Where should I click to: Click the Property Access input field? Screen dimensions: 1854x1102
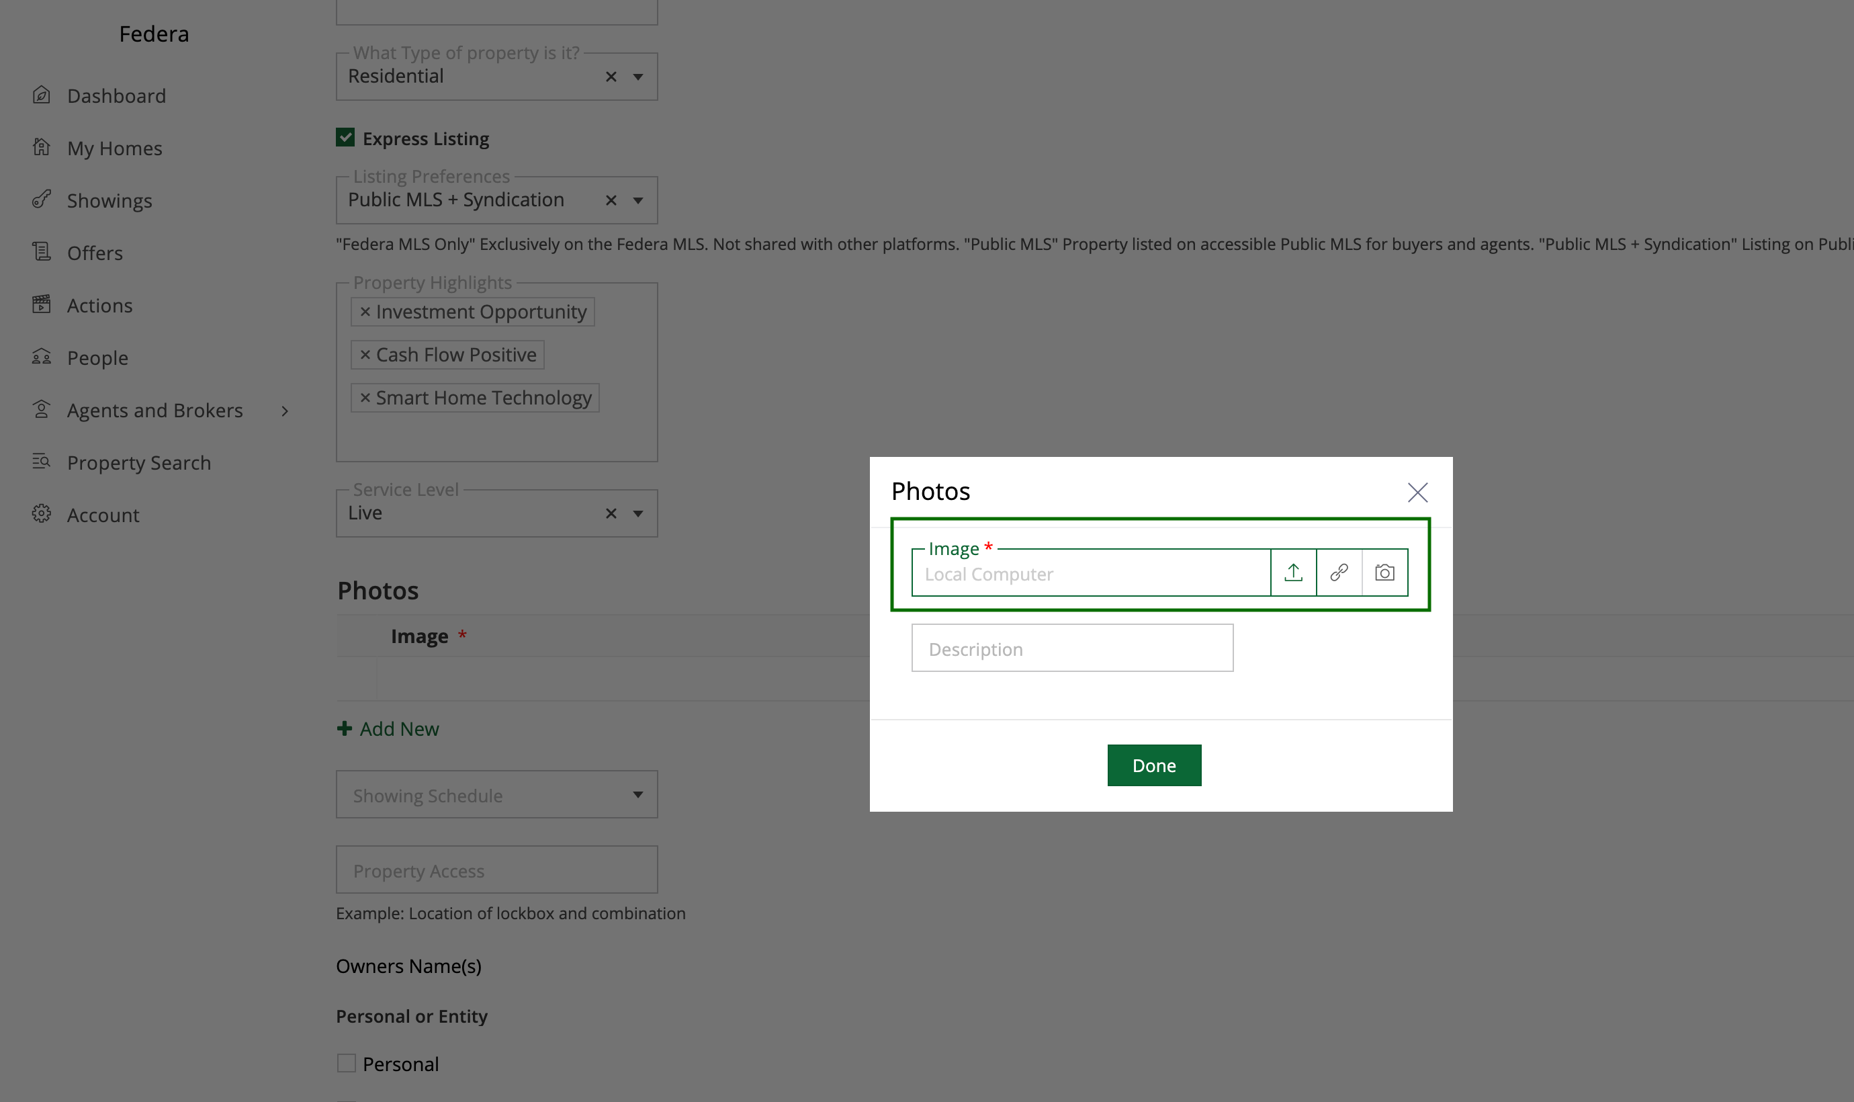[496, 870]
